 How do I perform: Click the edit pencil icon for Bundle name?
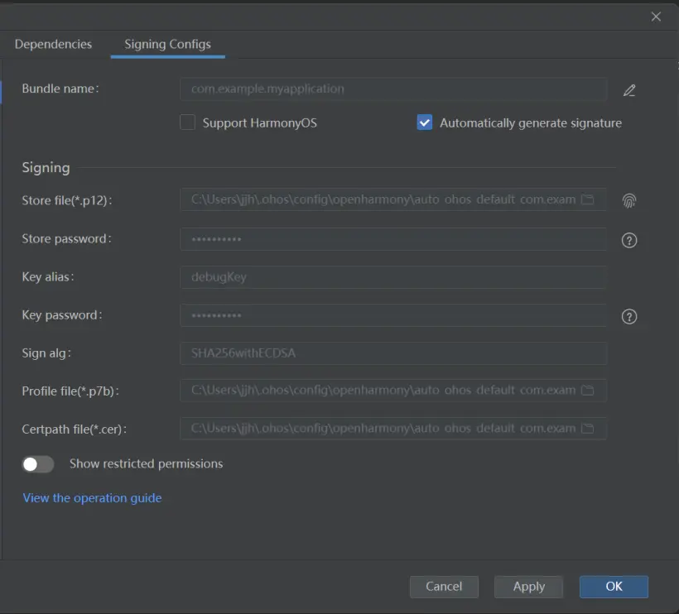629,90
